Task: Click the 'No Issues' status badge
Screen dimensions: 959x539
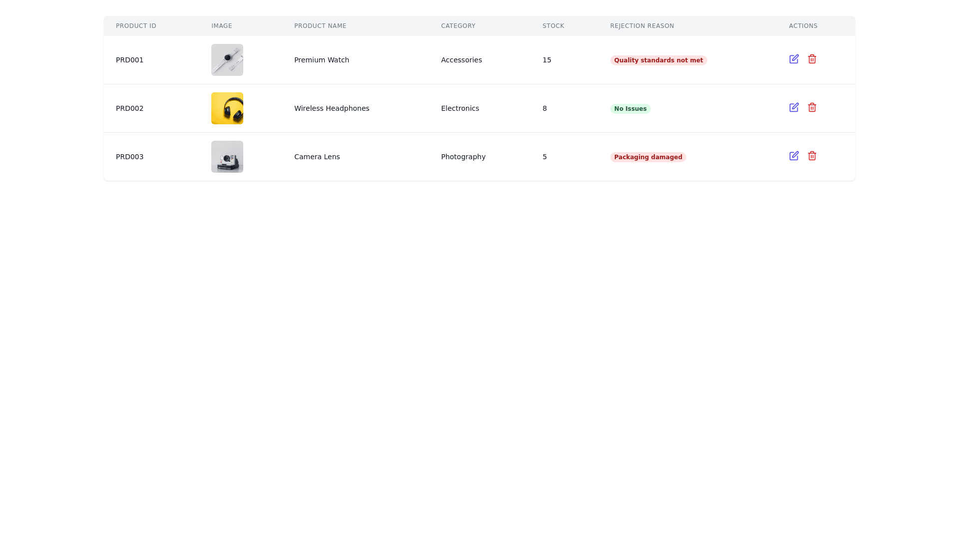Action: [x=630, y=109]
